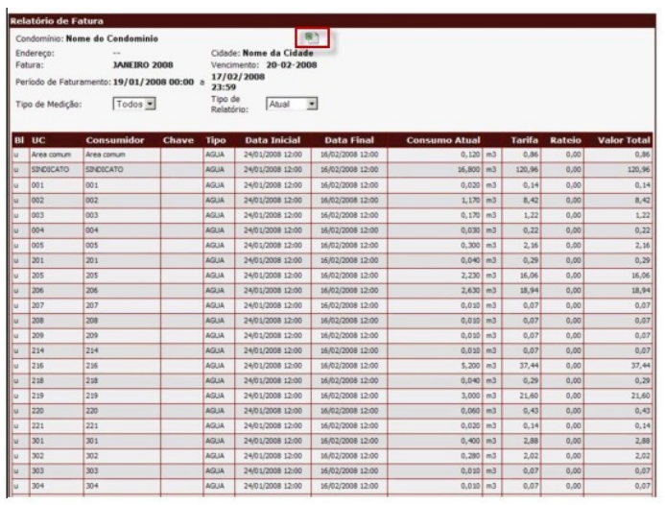Select the Chave column header
Screen dimensions: 665x505
179,141
